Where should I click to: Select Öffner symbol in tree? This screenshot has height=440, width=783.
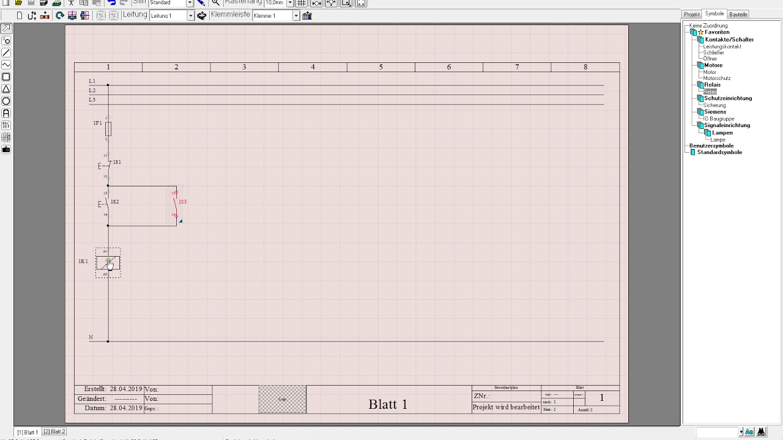pos(710,59)
